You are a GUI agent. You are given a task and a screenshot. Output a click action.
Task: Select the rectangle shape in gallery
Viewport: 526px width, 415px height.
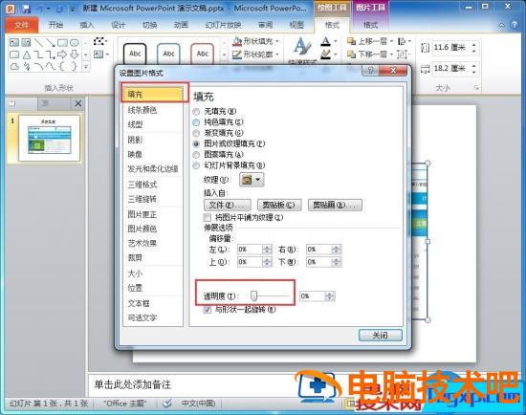click(62, 42)
